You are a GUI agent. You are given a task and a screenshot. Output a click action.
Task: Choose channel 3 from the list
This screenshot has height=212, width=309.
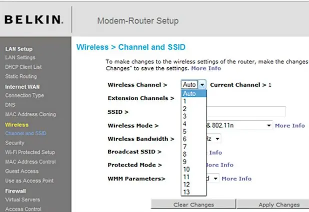pos(193,116)
